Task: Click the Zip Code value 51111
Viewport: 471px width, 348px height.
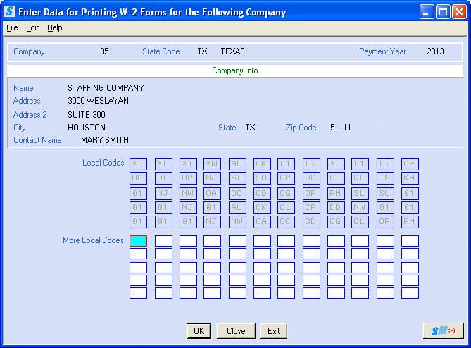Action: pyautogui.click(x=340, y=128)
